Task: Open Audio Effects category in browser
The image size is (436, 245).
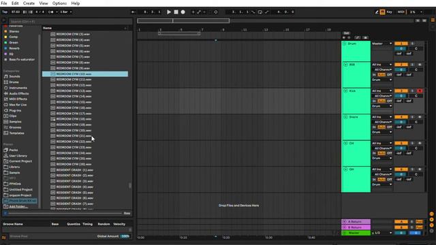Action: [19, 94]
